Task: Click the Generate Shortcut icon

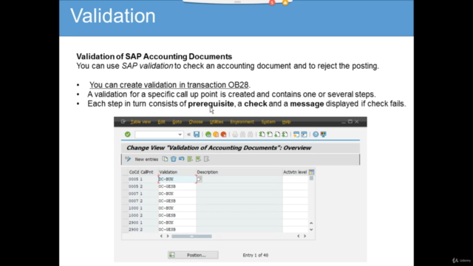Action: point(304,134)
